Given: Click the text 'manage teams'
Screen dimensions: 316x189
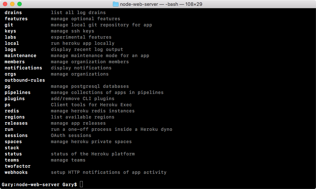Looking at the screenshot, I should click(x=68, y=160).
